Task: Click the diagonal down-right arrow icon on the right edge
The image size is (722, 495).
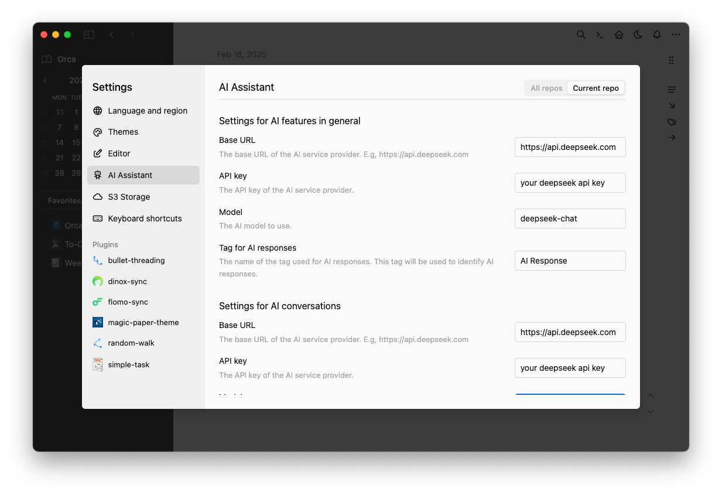Action: tap(672, 105)
